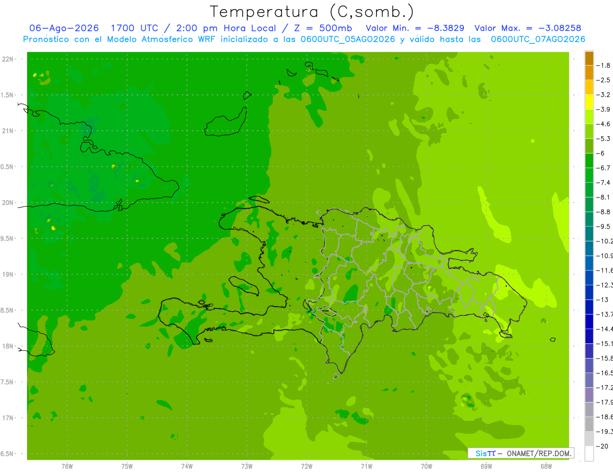Click the '-1.8' colorbar value
Viewport: 613px width, 473px height.
[x=603, y=65]
